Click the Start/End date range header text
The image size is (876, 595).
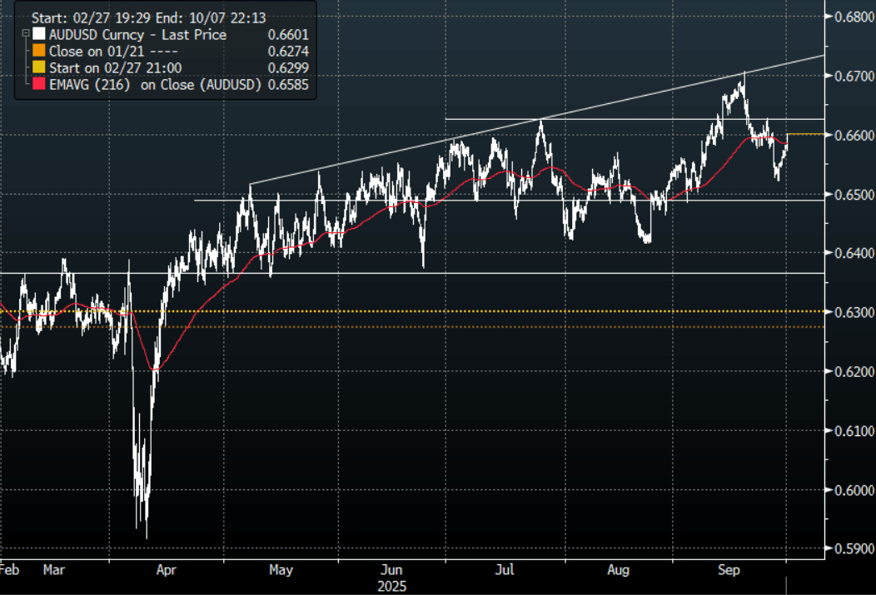tap(148, 17)
